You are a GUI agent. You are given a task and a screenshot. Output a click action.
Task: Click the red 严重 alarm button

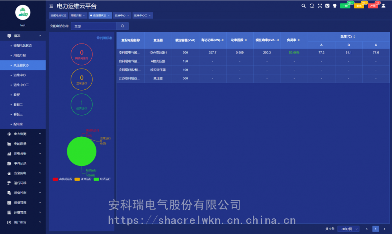pyautogui.click(x=373, y=6)
